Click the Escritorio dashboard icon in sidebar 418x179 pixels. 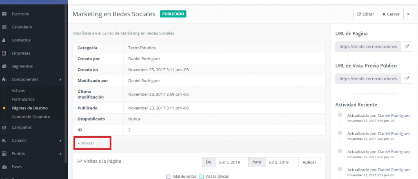click(x=4, y=14)
